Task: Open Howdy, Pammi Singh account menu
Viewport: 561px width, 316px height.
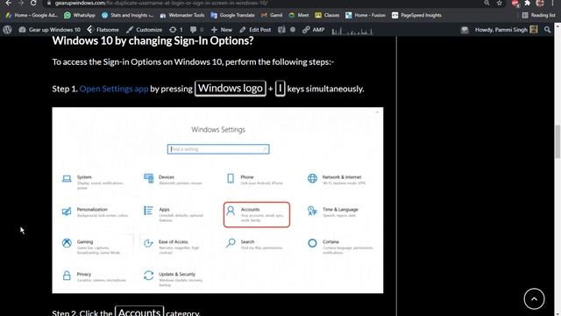Action: pyautogui.click(x=507, y=30)
